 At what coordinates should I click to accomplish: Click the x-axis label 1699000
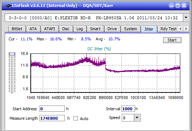point(176,98)
